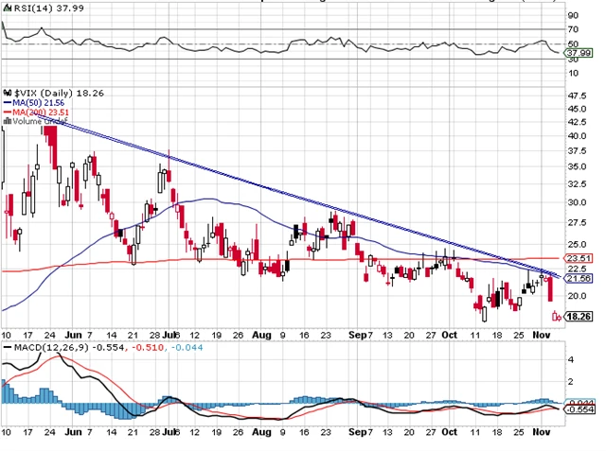This screenshot has height=451, width=606.
Task: Click the line icon beside the MACD(12,26,9) label
Action: click(x=7, y=349)
